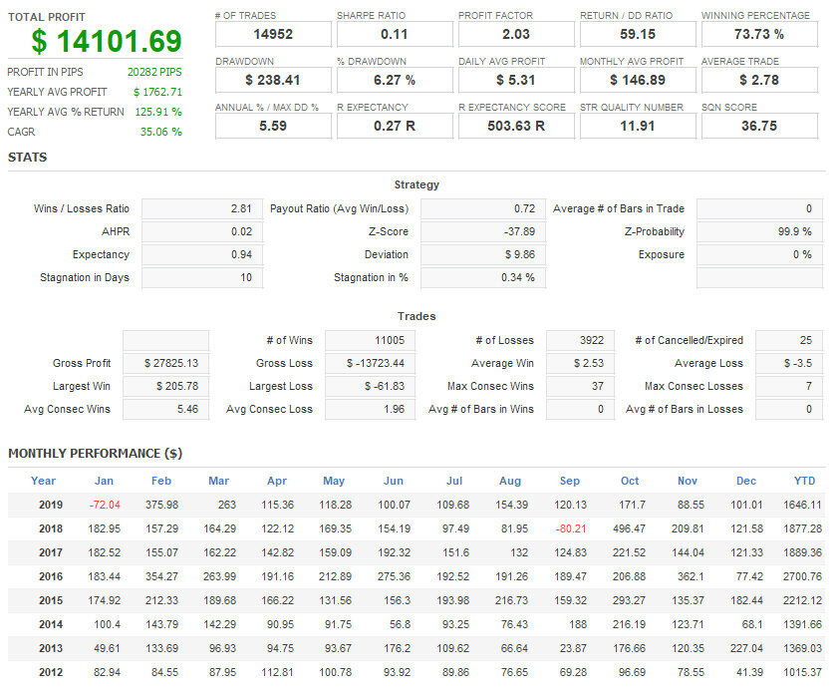This screenshot has width=833, height=696.
Task: Click the Average Win field $ 2.53
Action: tap(581, 363)
